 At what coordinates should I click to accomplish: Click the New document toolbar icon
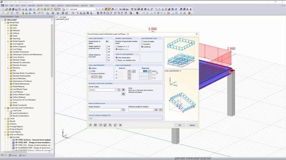click(x=3, y=9)
